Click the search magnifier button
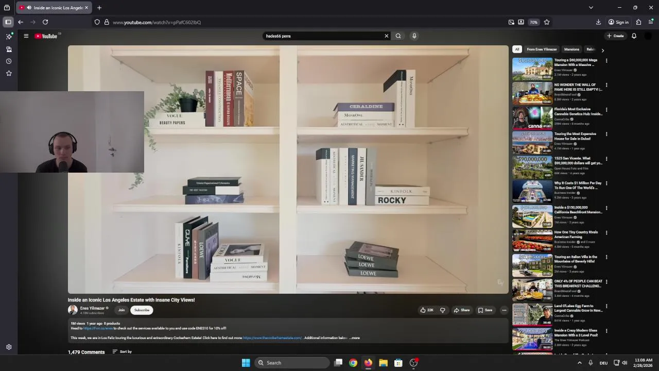 coord(398,36)
